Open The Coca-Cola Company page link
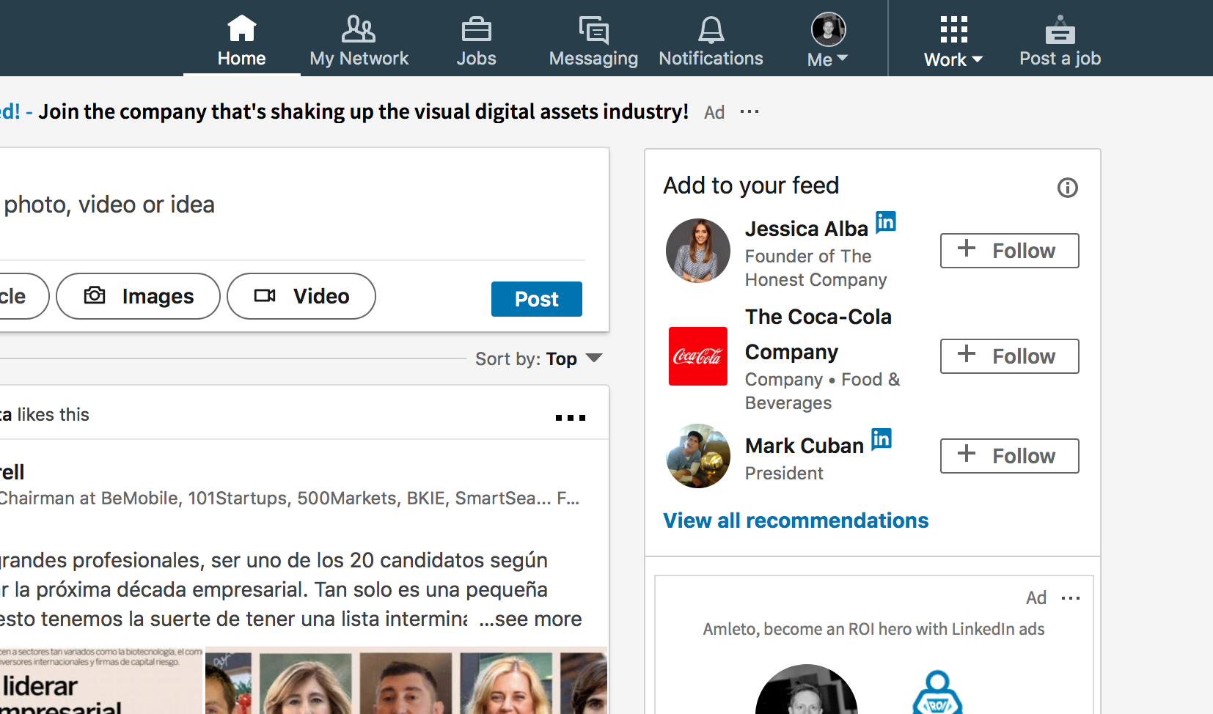 click(818, 334)
